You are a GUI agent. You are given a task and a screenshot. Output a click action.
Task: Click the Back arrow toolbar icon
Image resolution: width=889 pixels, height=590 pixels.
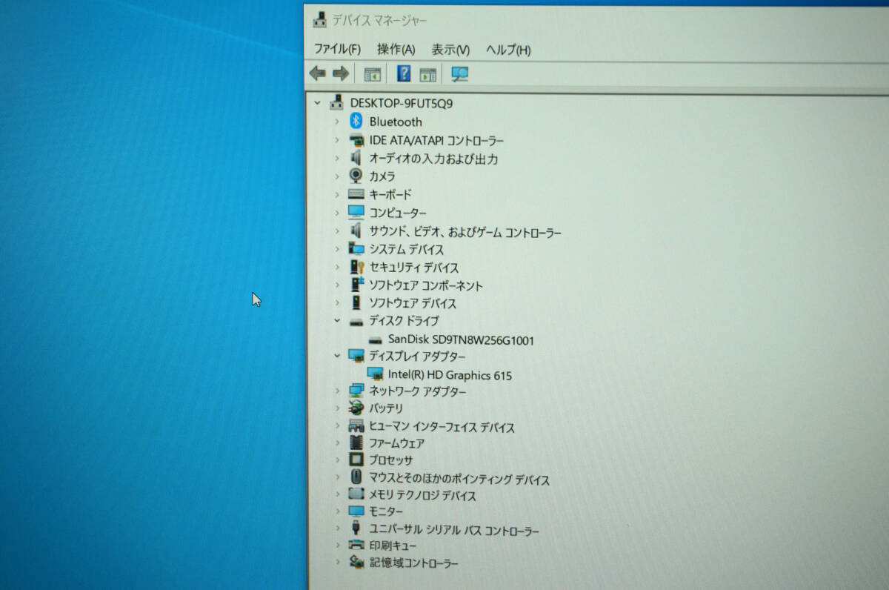click(317, 73)
